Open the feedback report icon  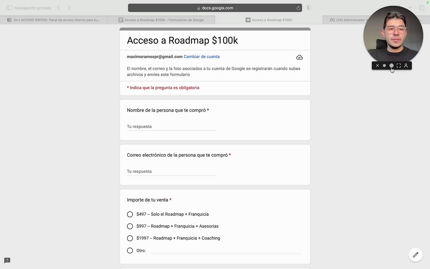pyautogui.click(x=7, y=260)
